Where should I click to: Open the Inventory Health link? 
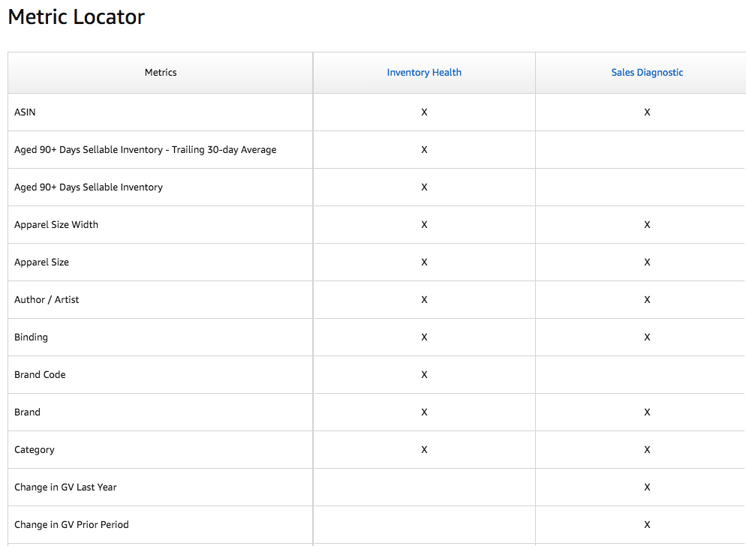pyautogui.click(x=424, y=72)
